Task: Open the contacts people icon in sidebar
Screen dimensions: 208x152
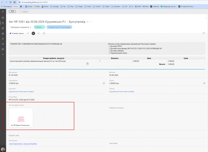Action: point(3,44)
